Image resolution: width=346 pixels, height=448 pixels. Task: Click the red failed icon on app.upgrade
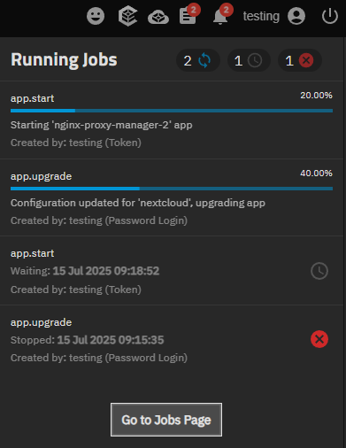point(319,339)
